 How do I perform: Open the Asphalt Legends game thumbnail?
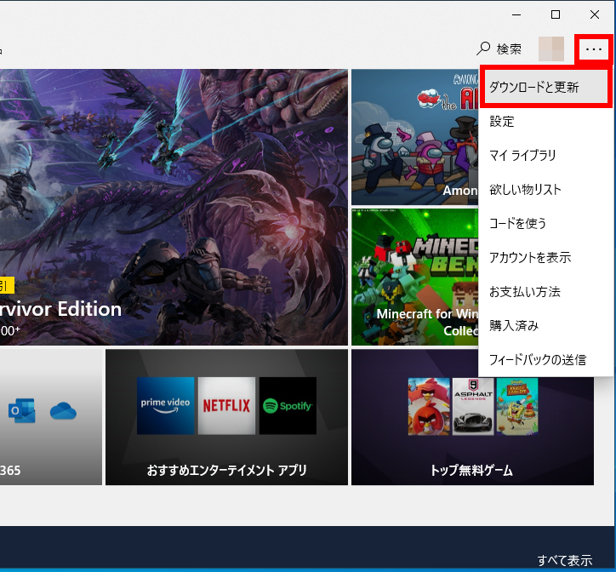point(473,407)
